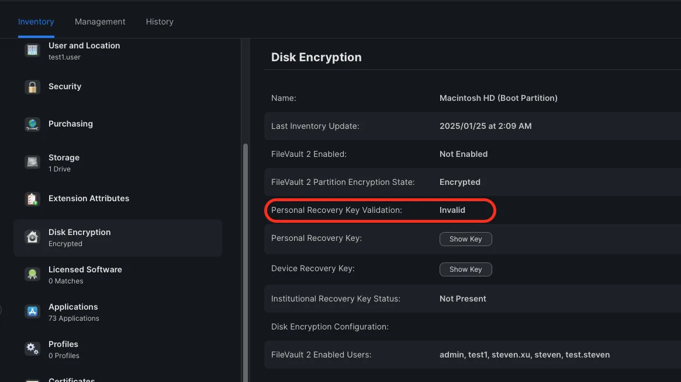Open the Storage section

117,163
